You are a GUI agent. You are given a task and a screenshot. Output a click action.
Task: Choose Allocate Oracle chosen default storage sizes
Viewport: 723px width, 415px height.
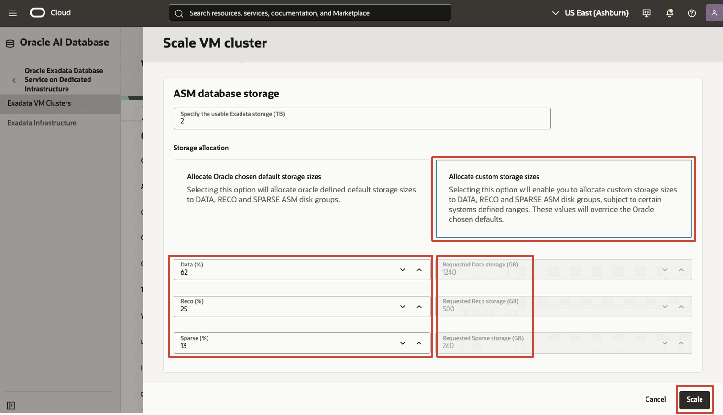[302, 199]
